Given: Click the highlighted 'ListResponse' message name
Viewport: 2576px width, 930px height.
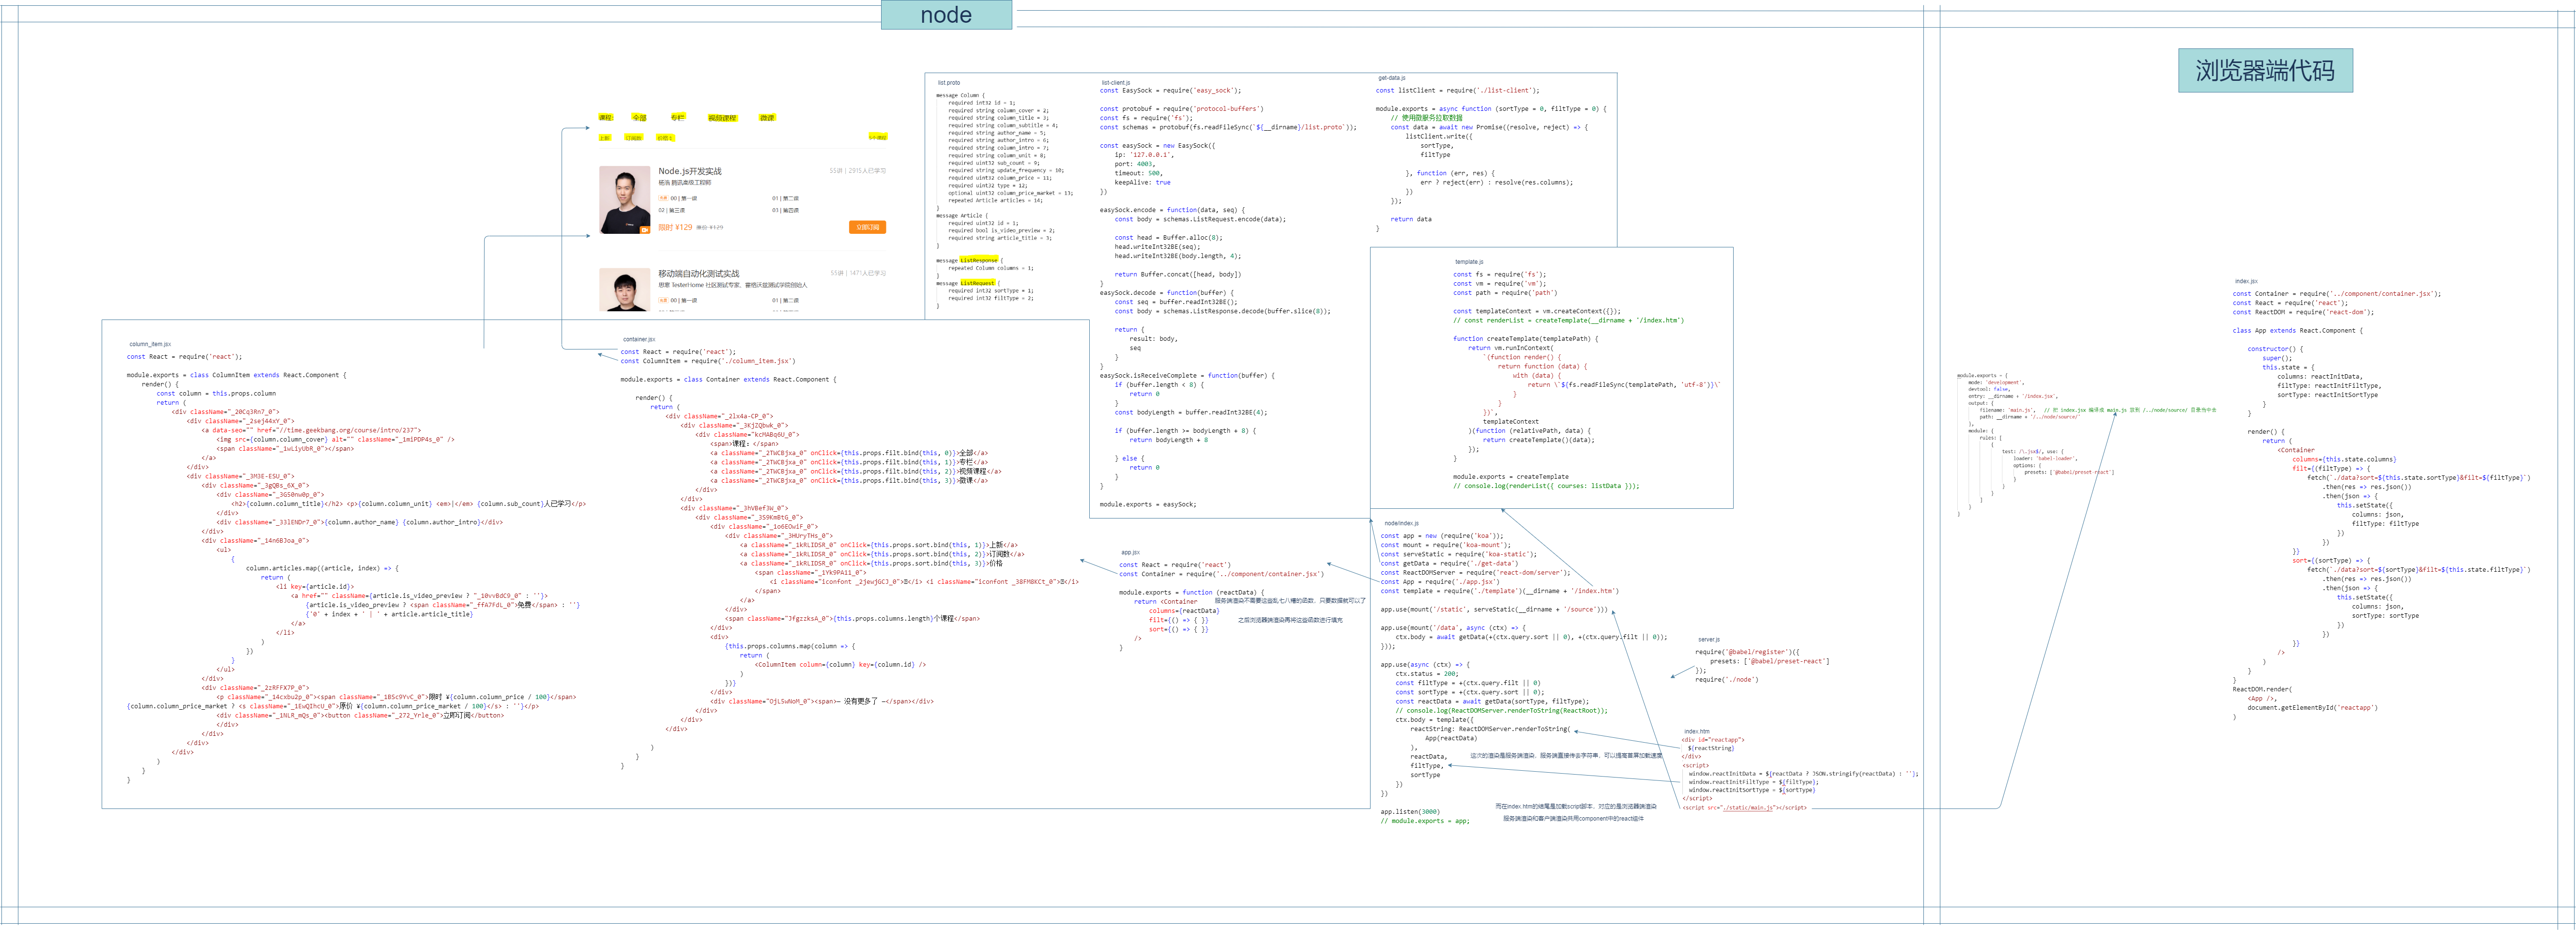Looking at the screenshot, I should (979, 260).
